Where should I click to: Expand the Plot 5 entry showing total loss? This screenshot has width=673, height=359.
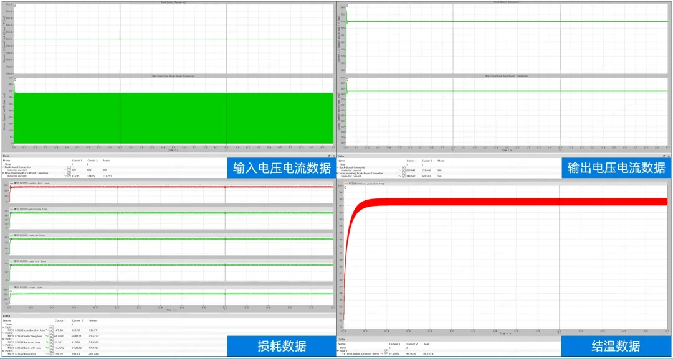coord(3,350)
